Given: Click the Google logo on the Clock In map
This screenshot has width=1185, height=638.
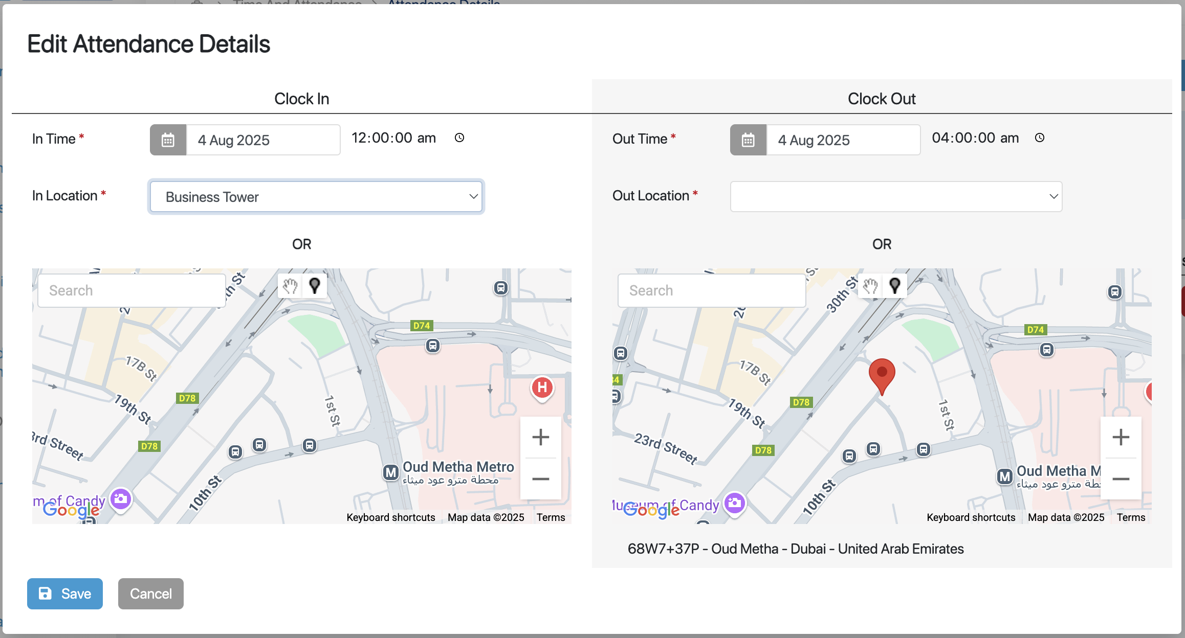Looking at the screenshot, I should (71, 510).
